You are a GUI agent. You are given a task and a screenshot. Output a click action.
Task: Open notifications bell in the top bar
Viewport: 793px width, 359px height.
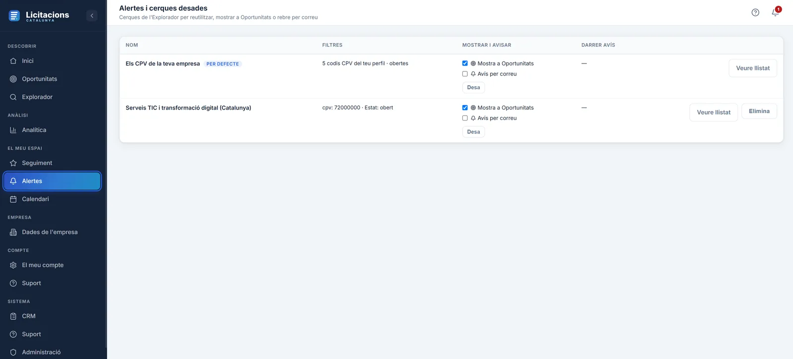tap(775, 12)
